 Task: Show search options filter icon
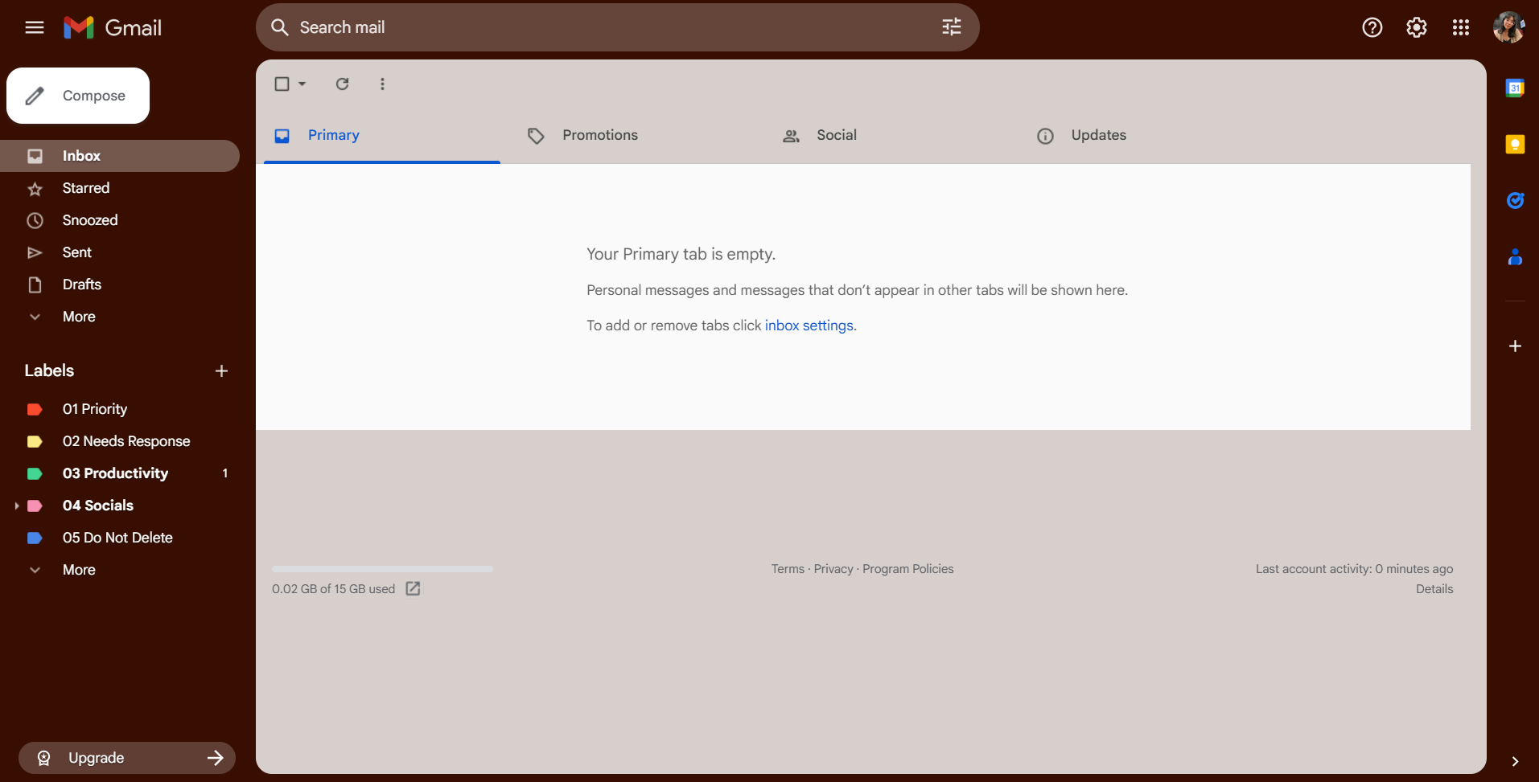[952, 27]
